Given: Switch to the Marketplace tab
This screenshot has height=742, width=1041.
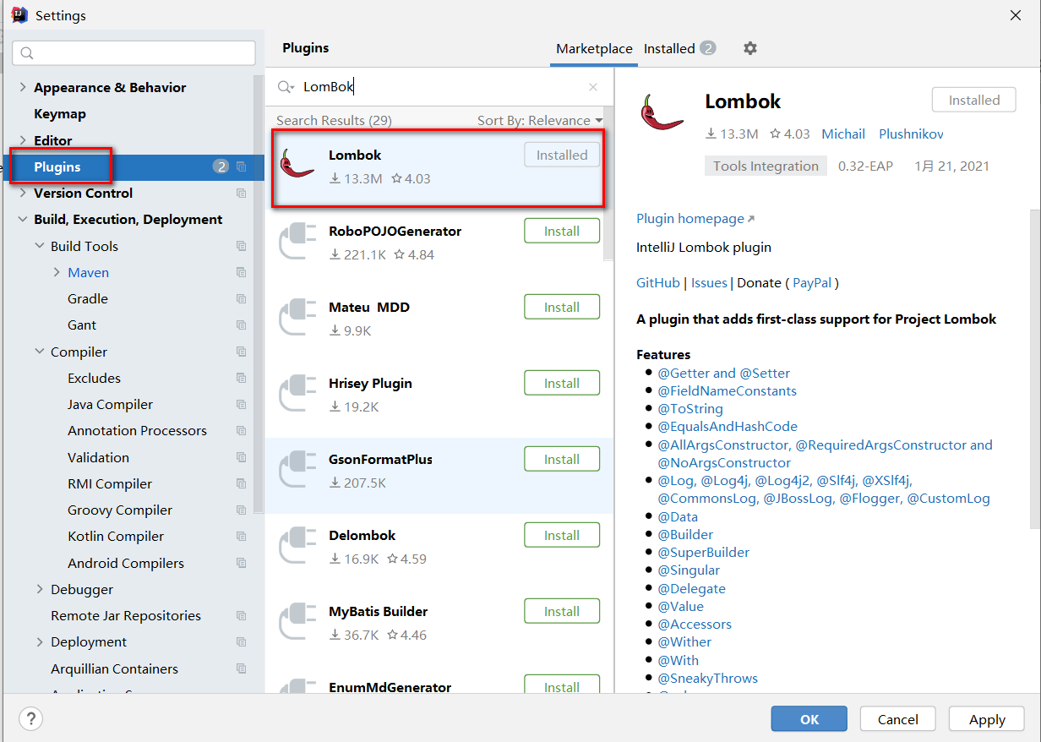Looking at the screenshot, I should tap(594, 48).
